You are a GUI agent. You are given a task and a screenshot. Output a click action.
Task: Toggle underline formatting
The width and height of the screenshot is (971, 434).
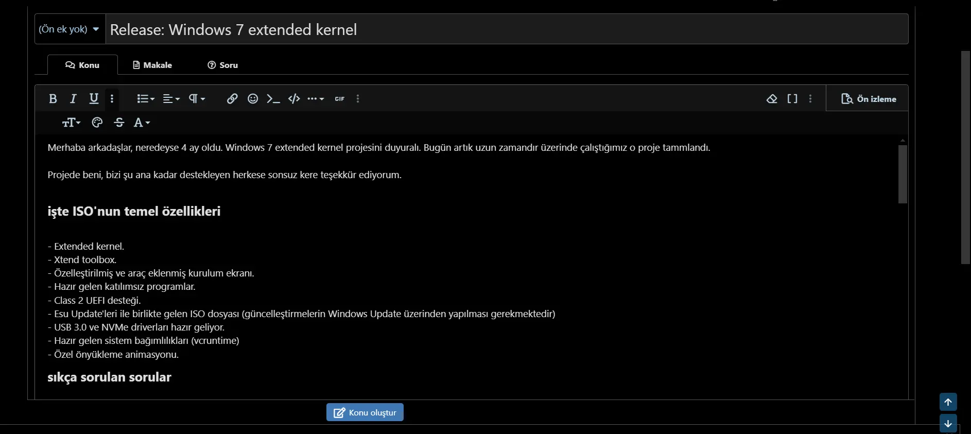click(x=94, y=99)
